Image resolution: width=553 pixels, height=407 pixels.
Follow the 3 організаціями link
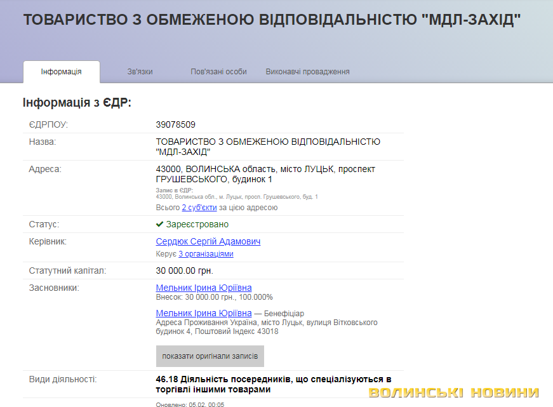click(x=206, y=254)
